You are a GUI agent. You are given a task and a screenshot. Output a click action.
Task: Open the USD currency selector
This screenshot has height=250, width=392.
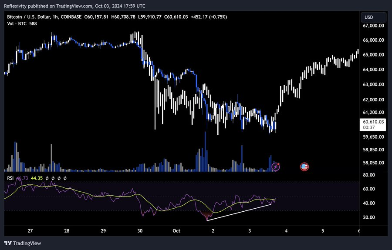point(374,17)
